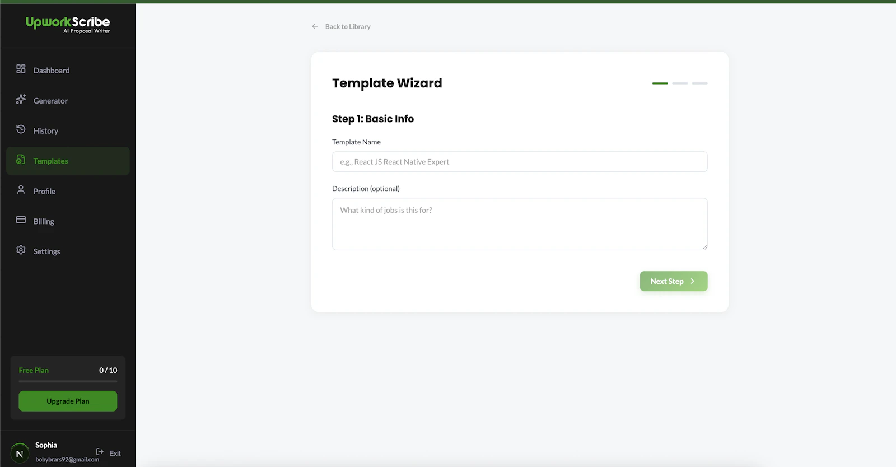Click the Templates file icon
Image resolution: width=896 pixels, height=467 pixels.
pos(21,160)
